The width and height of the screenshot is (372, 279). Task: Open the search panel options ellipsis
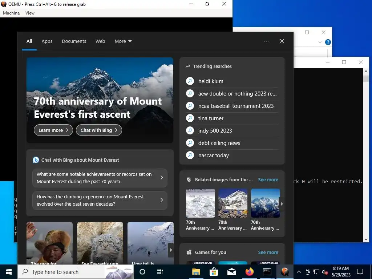pos(267,41)
